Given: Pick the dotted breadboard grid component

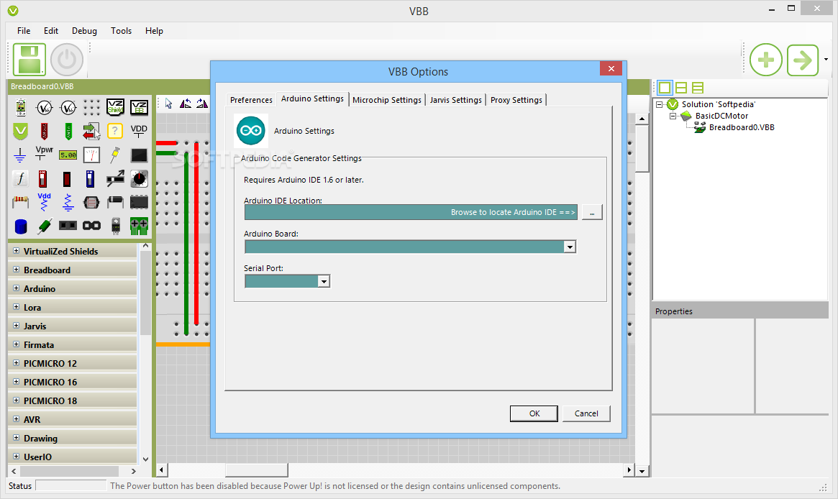Looking at the screenshot, I should coord(91,107).
